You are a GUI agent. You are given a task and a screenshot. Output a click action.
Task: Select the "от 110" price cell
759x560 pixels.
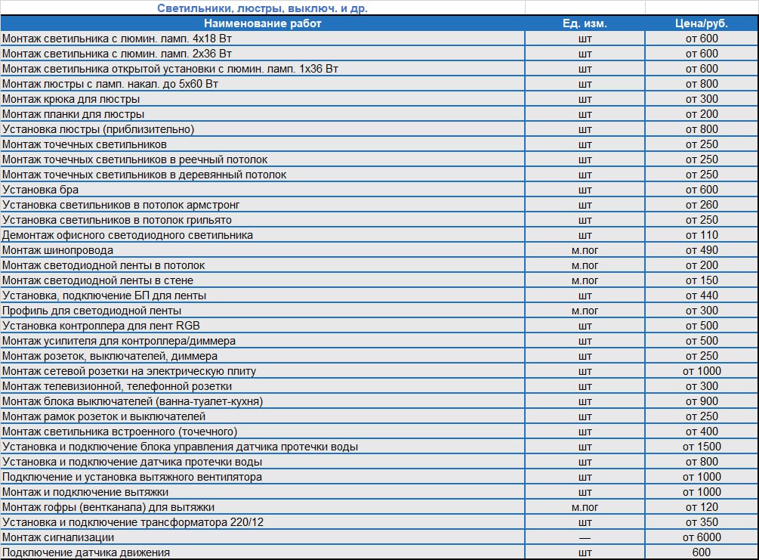click(x=702, y=235)
